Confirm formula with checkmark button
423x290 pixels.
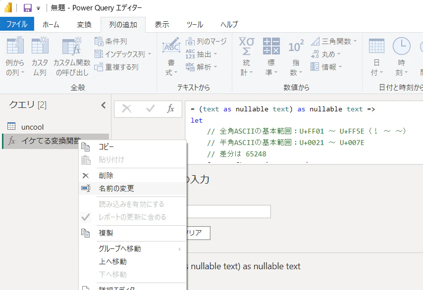pyautogui.click(x=150, y=109)
